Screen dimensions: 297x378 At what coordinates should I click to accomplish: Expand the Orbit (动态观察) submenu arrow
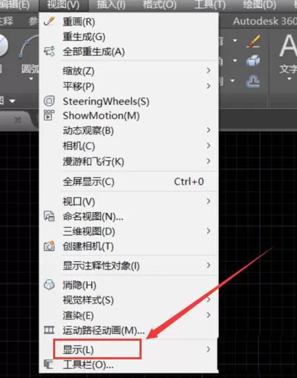tap(209, 130)
